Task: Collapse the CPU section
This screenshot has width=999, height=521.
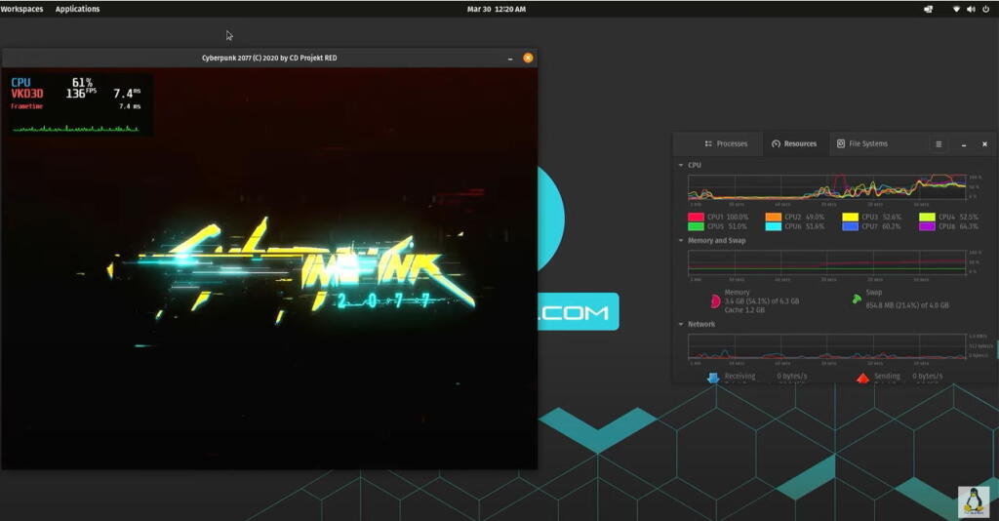Action: pos(681,165)
